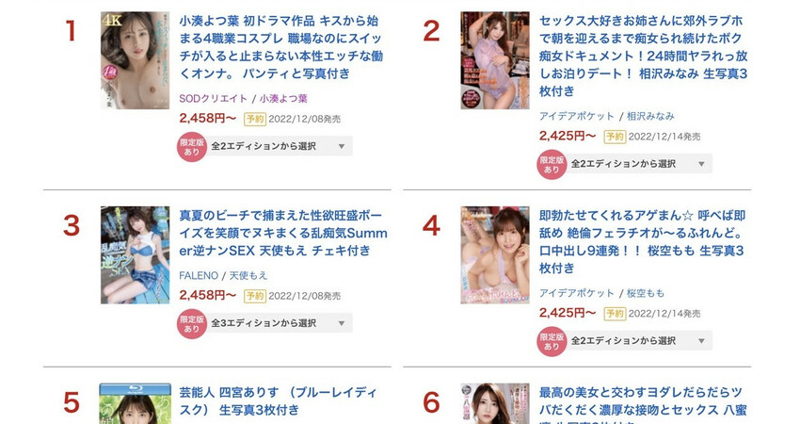The width and height of the screenshot is (800, 424).
Task: Open the rank 5 Blu-ray product title
Action: click(x=278, y=401)
